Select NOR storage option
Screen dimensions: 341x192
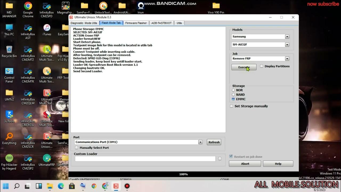[x=233, y=90]
